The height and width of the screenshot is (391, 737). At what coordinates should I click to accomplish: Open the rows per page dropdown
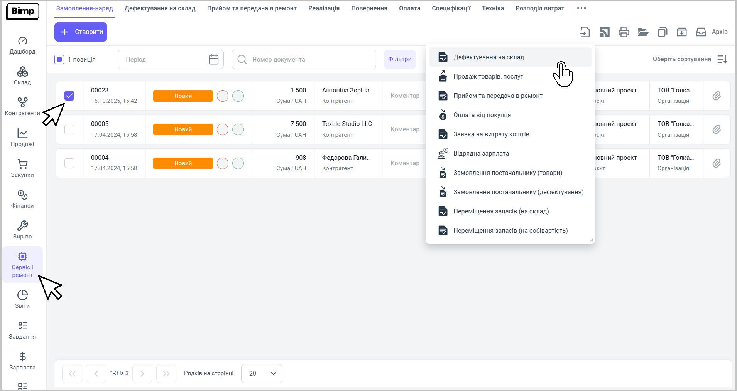(x=262, y=374)
